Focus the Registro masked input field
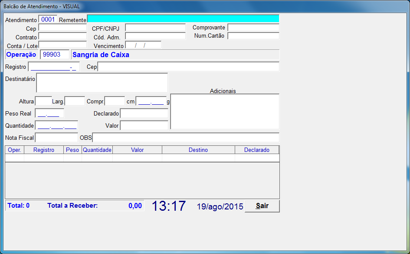 [54, 67]
